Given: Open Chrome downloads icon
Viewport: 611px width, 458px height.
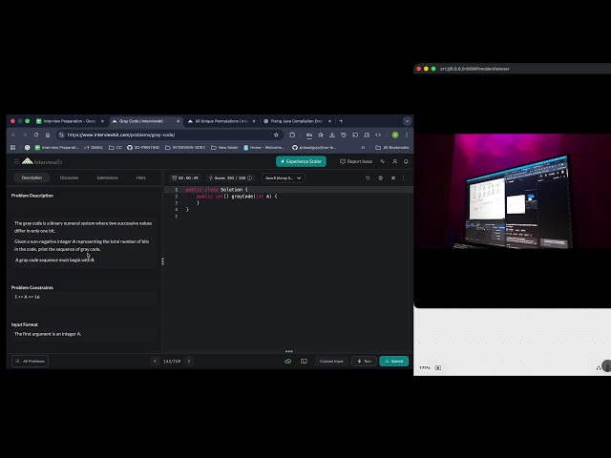Looking at the screenshot, I should (332, 135).
